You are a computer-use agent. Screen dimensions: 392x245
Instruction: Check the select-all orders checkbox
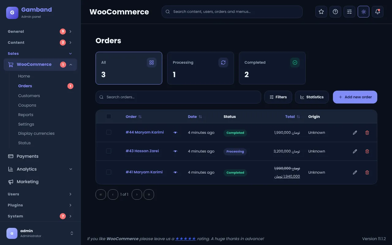pyautogui.click(x=109, y=116)
